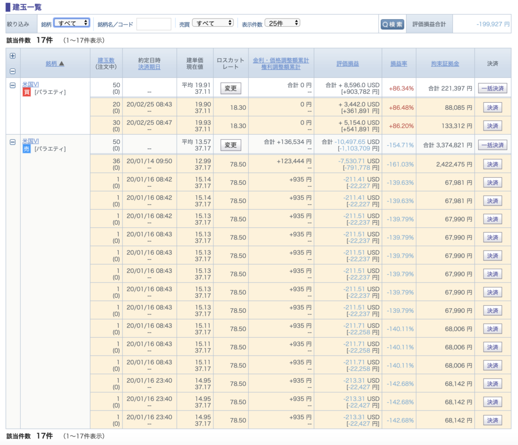Open the 表示件数 25件 dropdown
The height and width of the screenshot is (445, 518).
pos(282,23)
